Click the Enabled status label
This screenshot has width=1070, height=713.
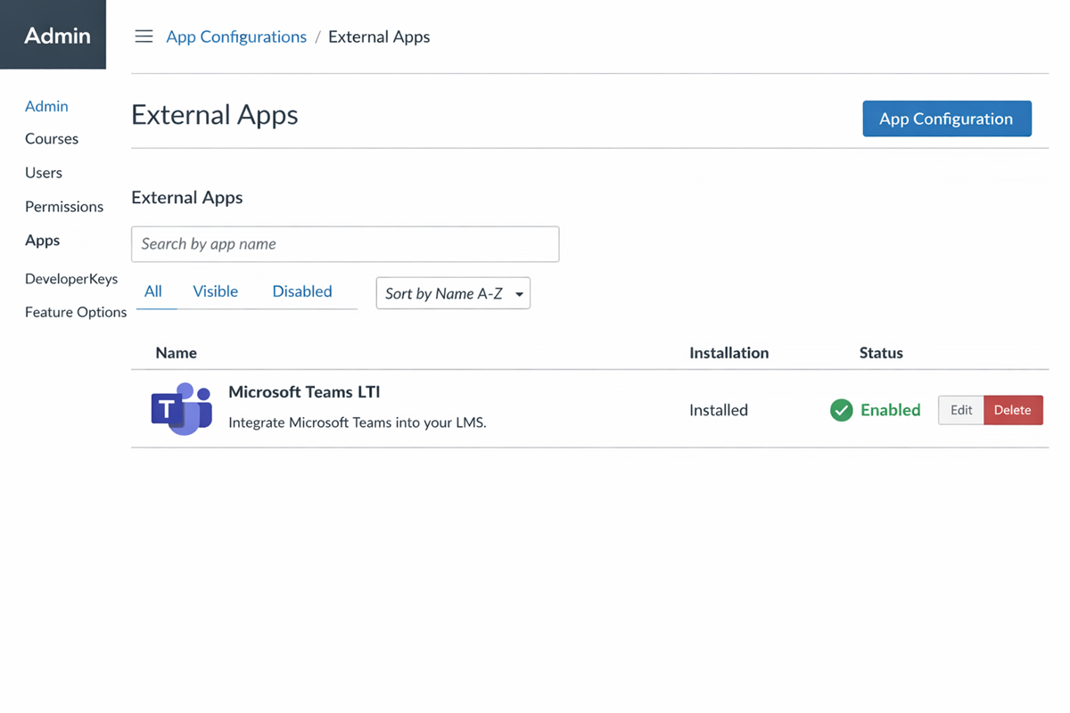890,410
